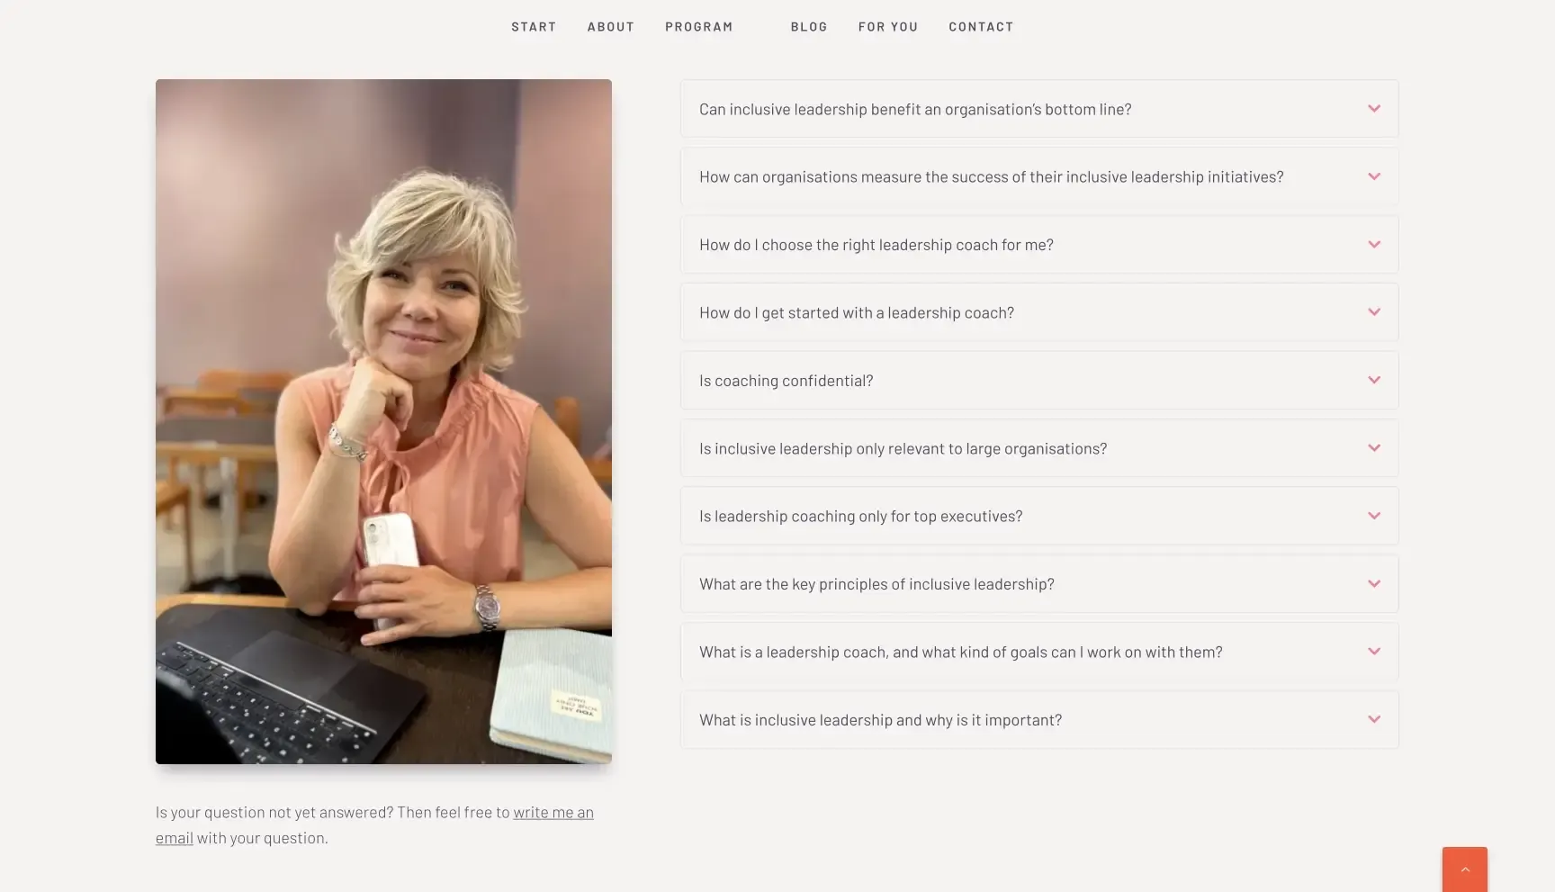Click the chevron beside the top executives question
This screenshot has height=892, width=1555.
(x=1373, y=516)
